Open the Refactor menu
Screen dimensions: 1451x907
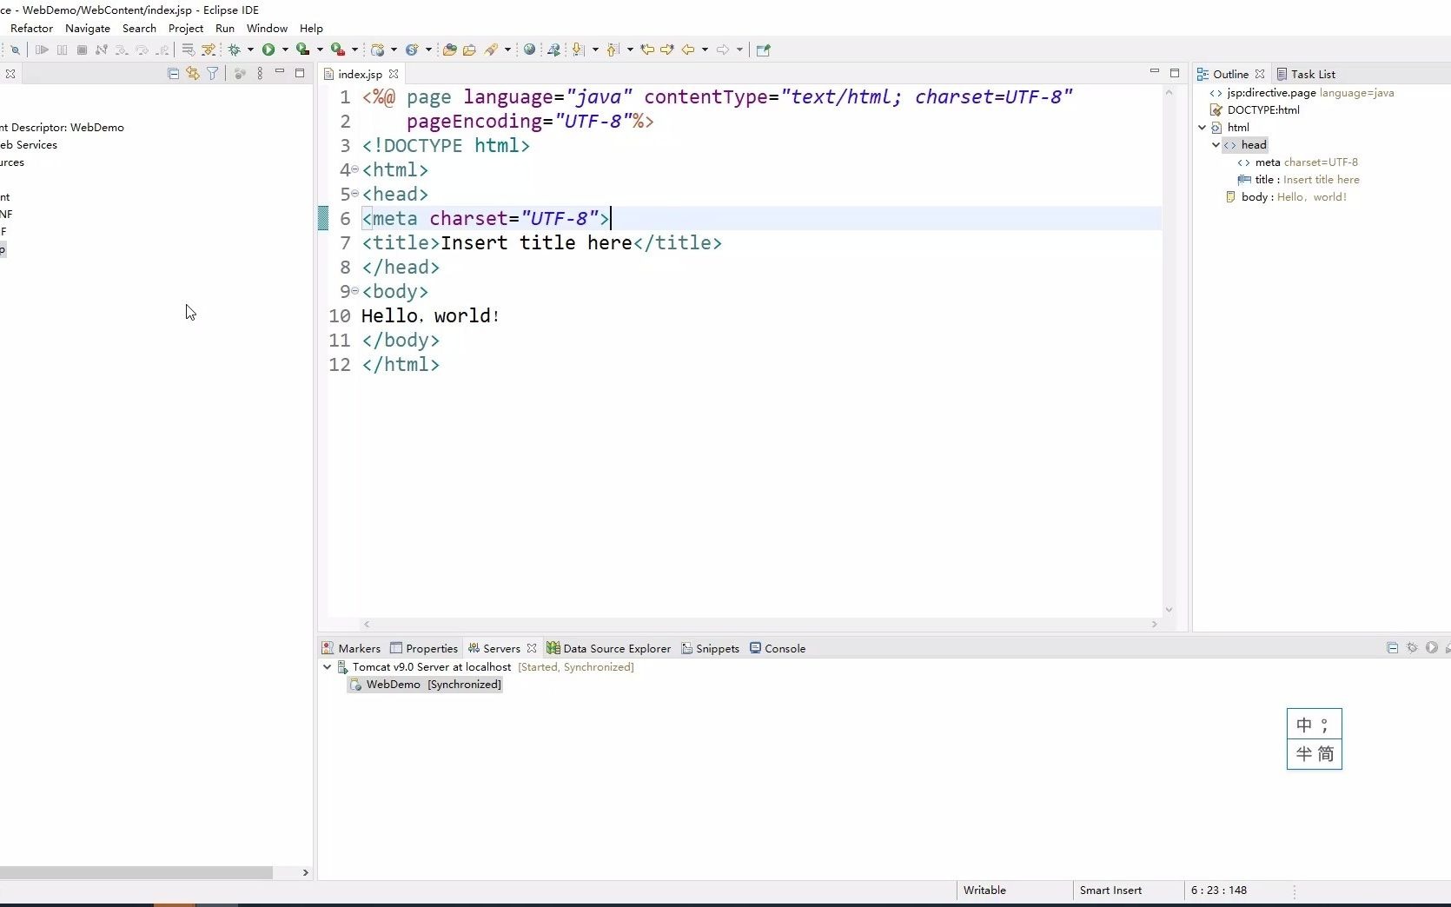click(31, 29)
